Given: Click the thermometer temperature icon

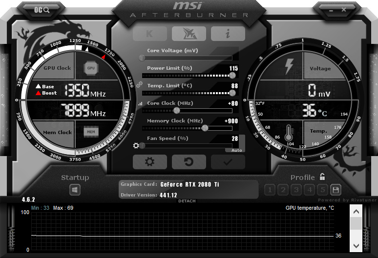Looking at the screenshot, I should 289,133.
